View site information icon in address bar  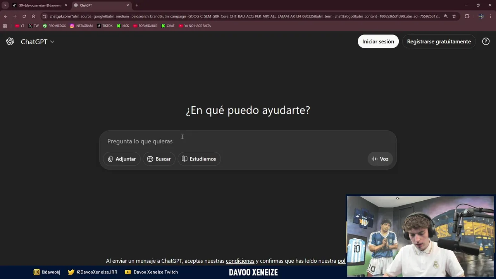point(45,16)
